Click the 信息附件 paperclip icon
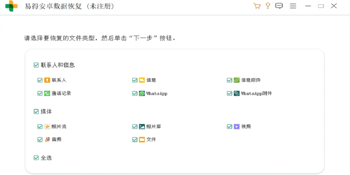350x175 pixels. (x=237, y=80)
